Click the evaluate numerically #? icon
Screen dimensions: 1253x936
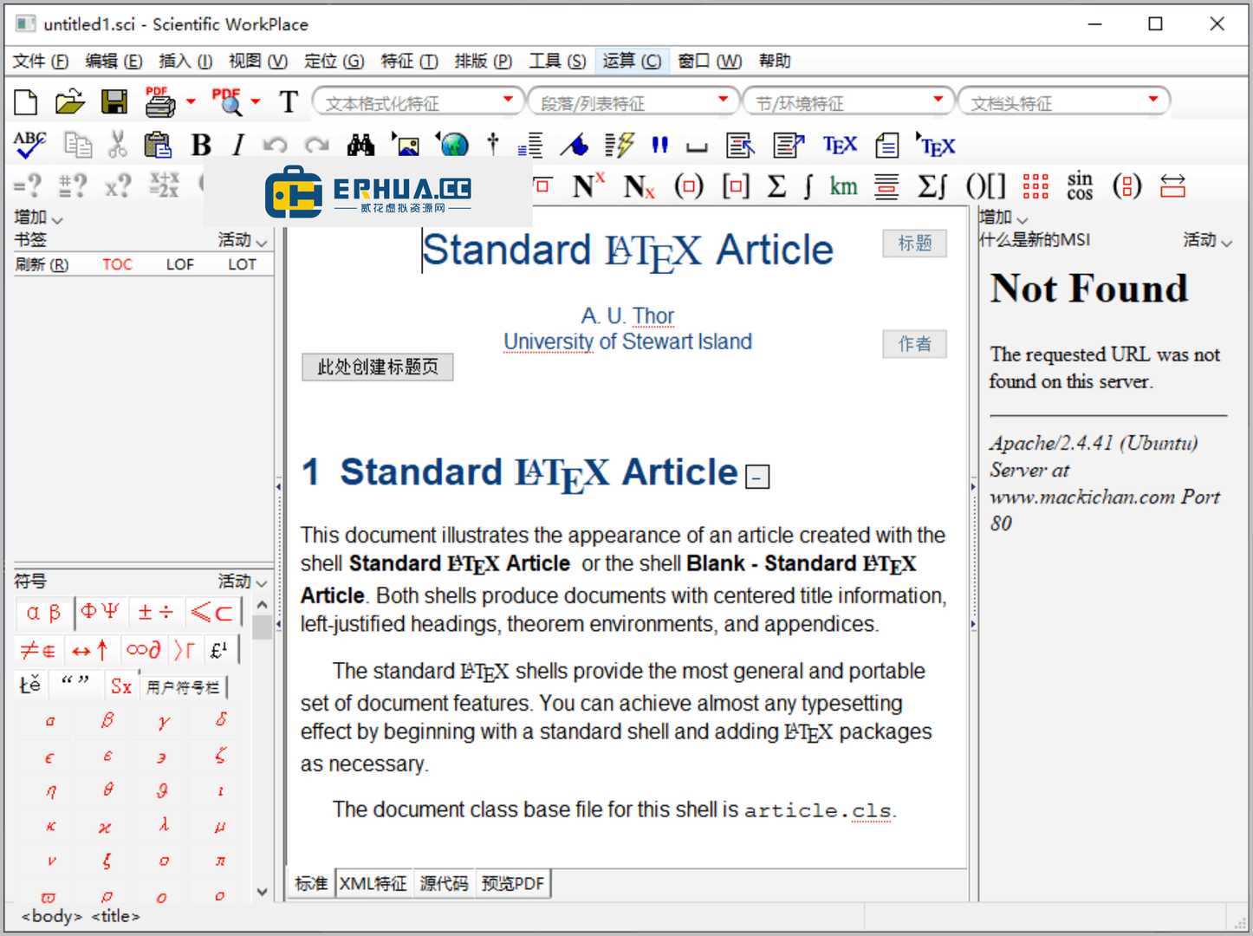72,185
